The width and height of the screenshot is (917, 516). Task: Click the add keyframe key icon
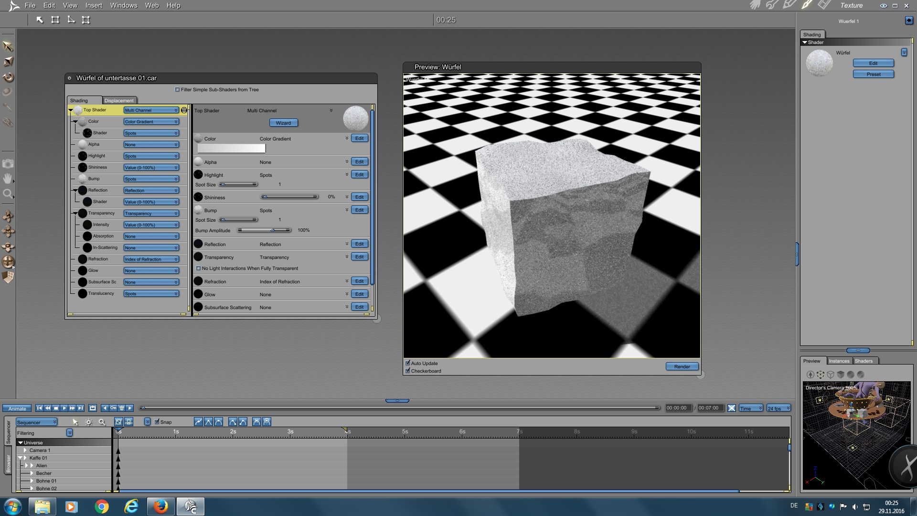pyautogui.click(x=113, y=408)
